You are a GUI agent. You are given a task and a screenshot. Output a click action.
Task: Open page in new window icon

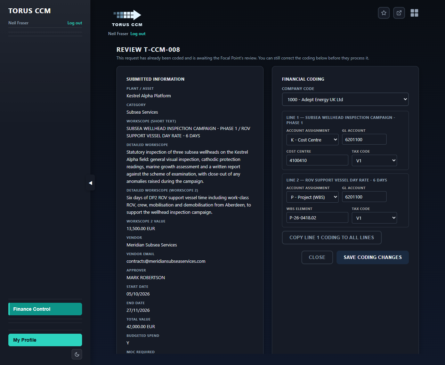point(399,13)
